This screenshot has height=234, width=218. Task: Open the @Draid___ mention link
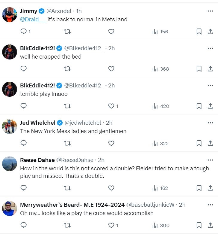click(33, 20)
